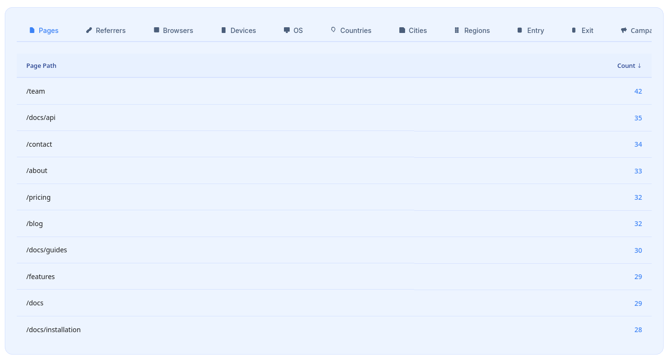Toggle sort order on the Count column
The image size is (667, 357).
pyautogui.click(x=629, y=65)
